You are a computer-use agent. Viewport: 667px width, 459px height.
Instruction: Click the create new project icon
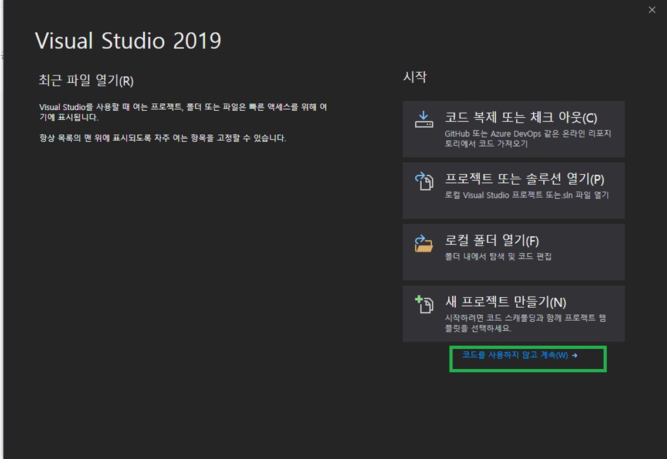coord(424,304)
